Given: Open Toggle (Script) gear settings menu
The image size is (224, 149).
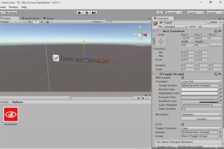Looking at the screenshot, I should click(220, 74).
